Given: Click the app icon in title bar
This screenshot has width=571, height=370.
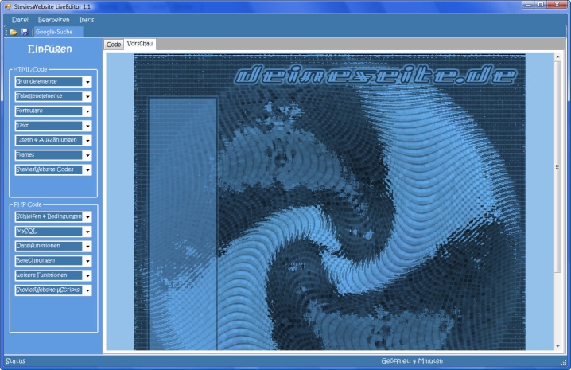Looking at the screenshot, I should tap(7, 6).
